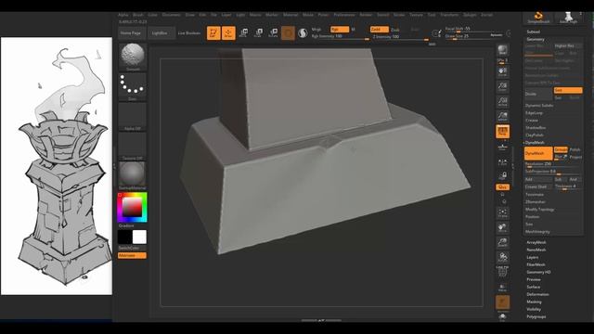This screenshot has width=594, height=334.
Task: Expand the ClayPolish subsection
Action: click(535, 135)
